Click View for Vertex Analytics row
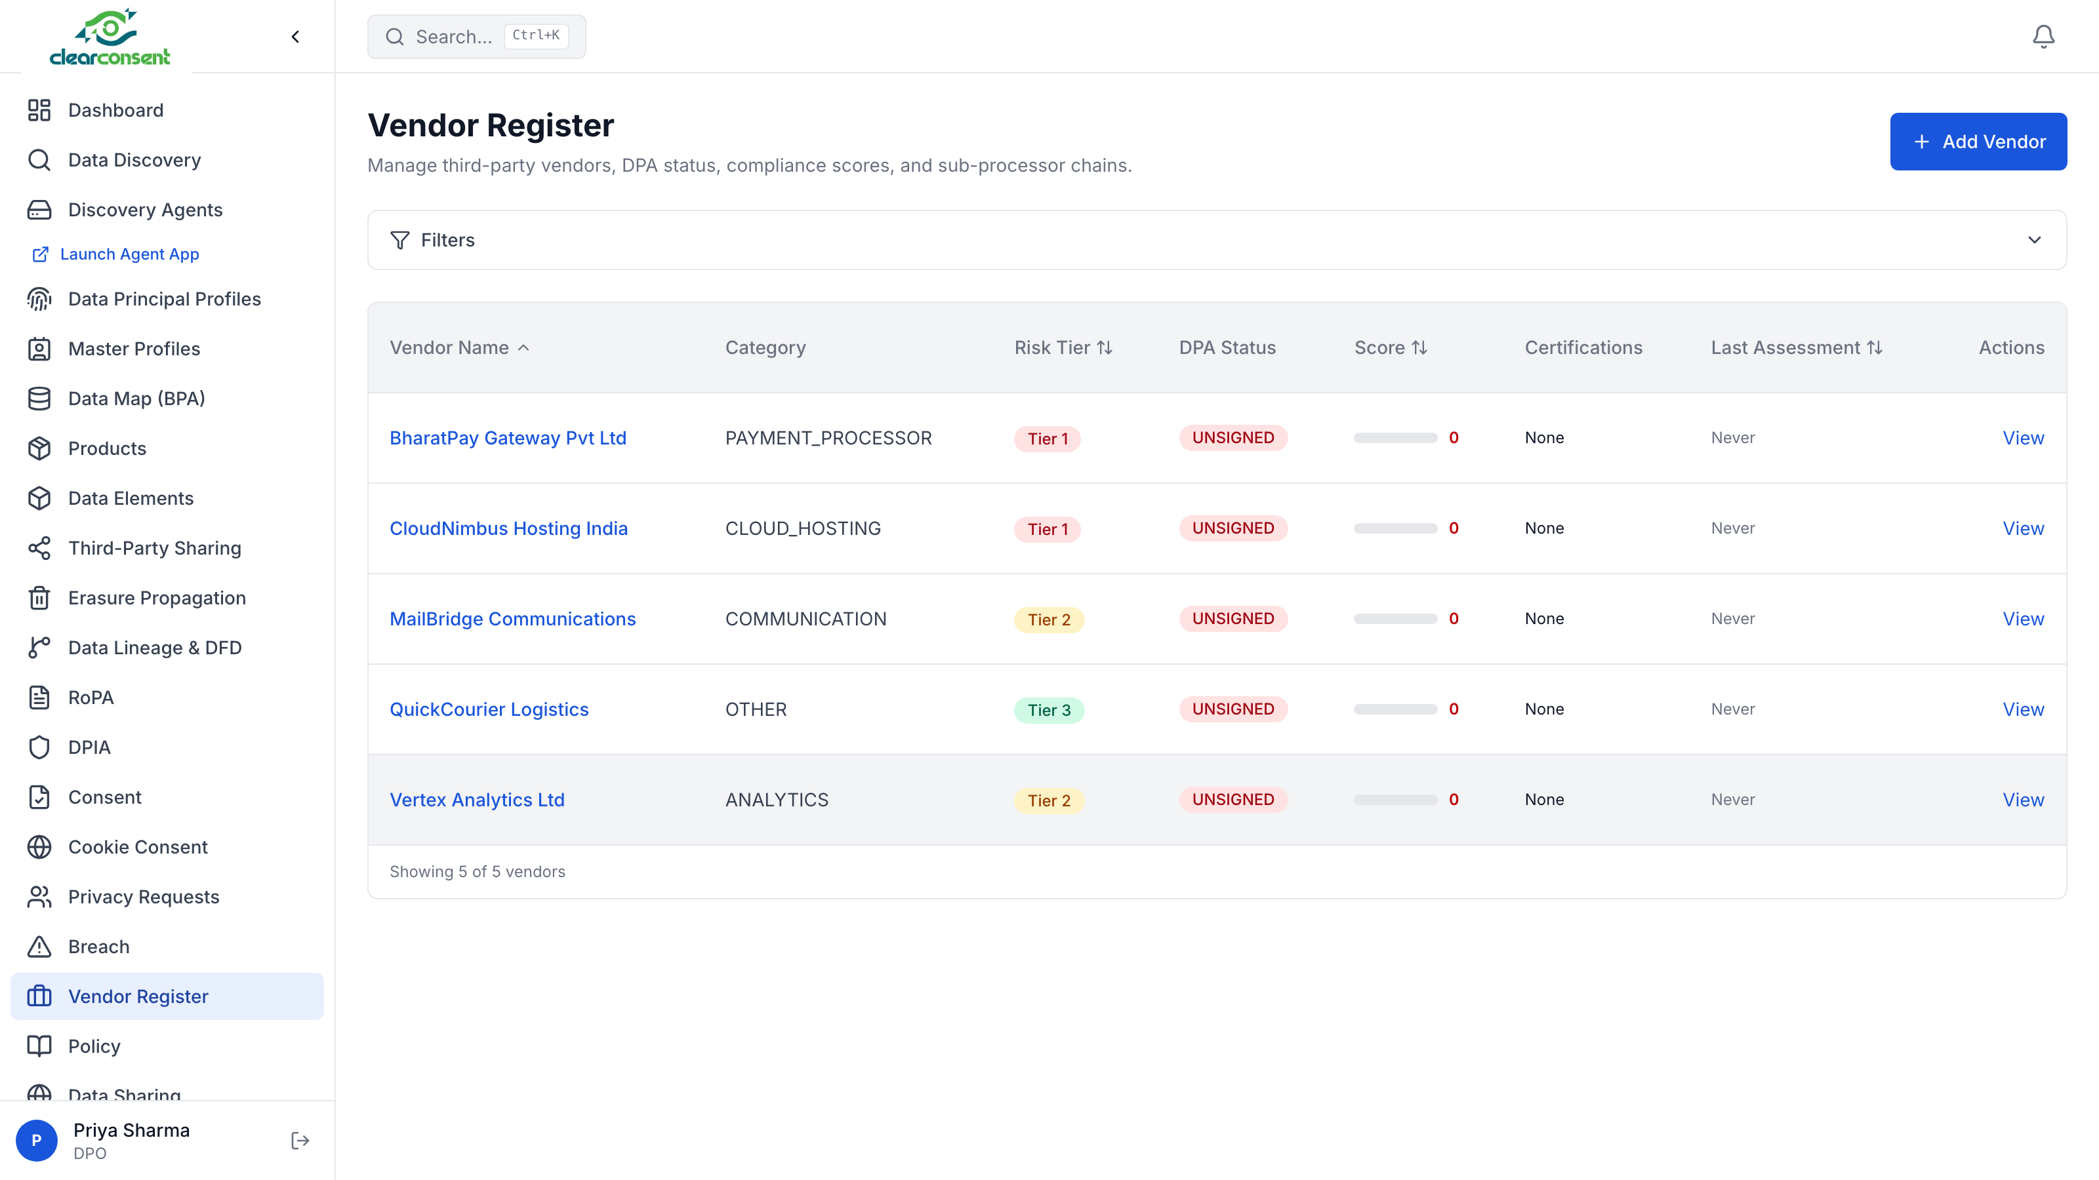 click(2023, 800)
